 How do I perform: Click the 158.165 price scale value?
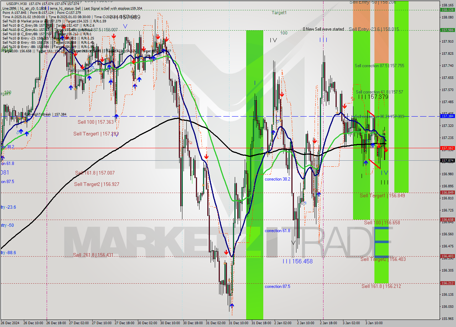(x=447, y=5)
